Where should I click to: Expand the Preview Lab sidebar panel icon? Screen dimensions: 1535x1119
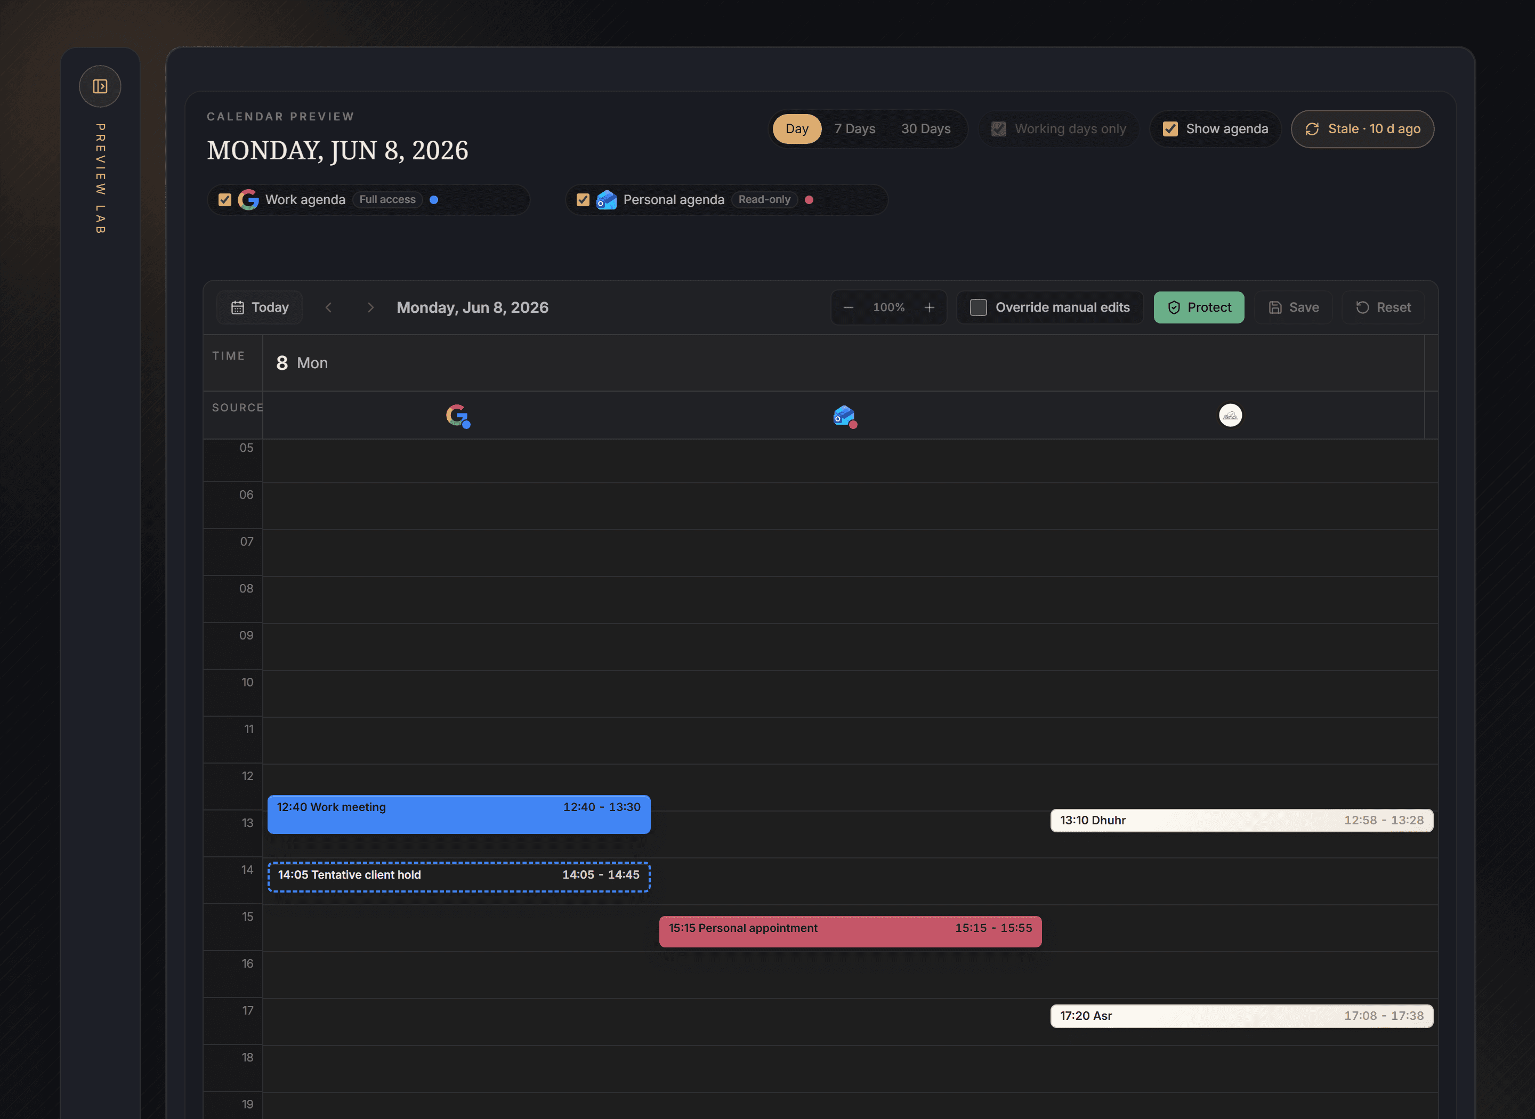point(100,86)
